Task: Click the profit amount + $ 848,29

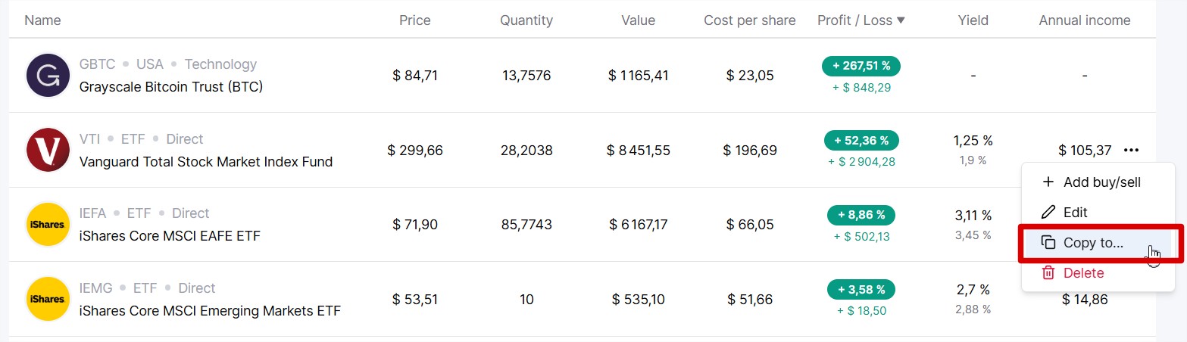Action: coord(861,87)
